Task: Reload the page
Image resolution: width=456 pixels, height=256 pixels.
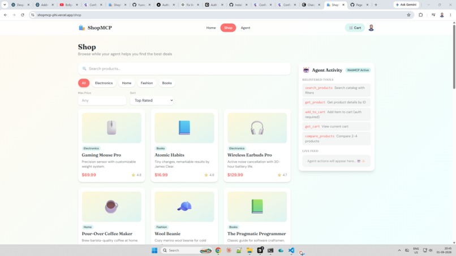Action: pyautogui.click(x=23, y=15)
